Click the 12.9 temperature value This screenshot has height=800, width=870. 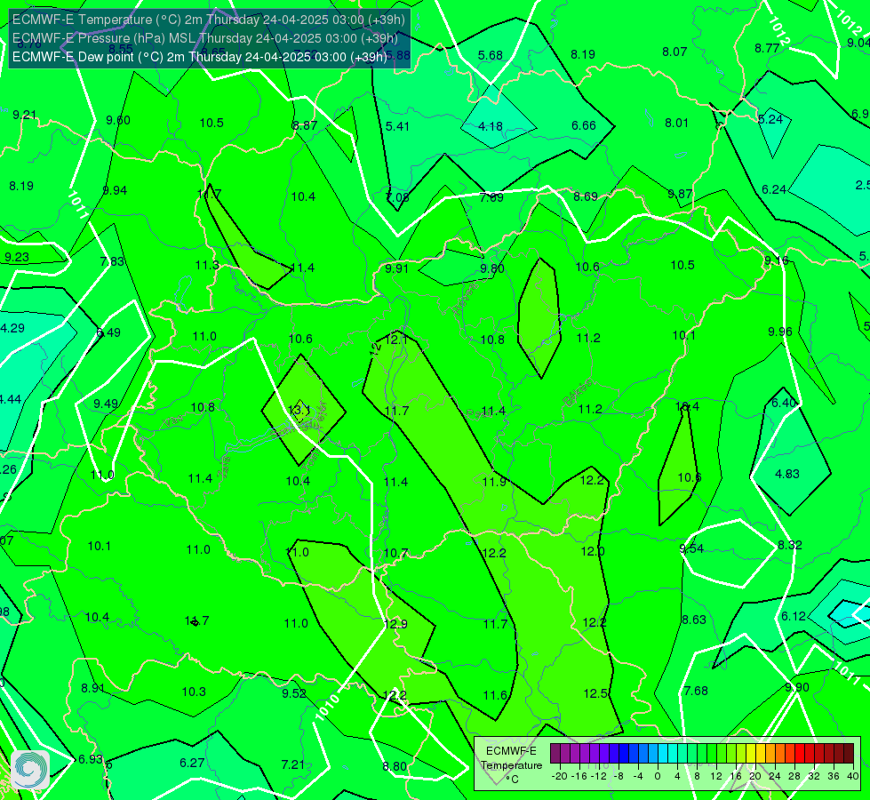pyautogui.click(x=395, y=624)
